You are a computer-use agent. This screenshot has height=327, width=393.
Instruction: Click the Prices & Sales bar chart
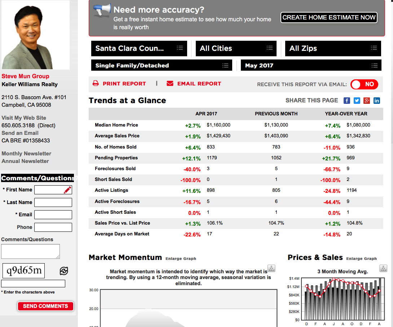tap(343, 299)
